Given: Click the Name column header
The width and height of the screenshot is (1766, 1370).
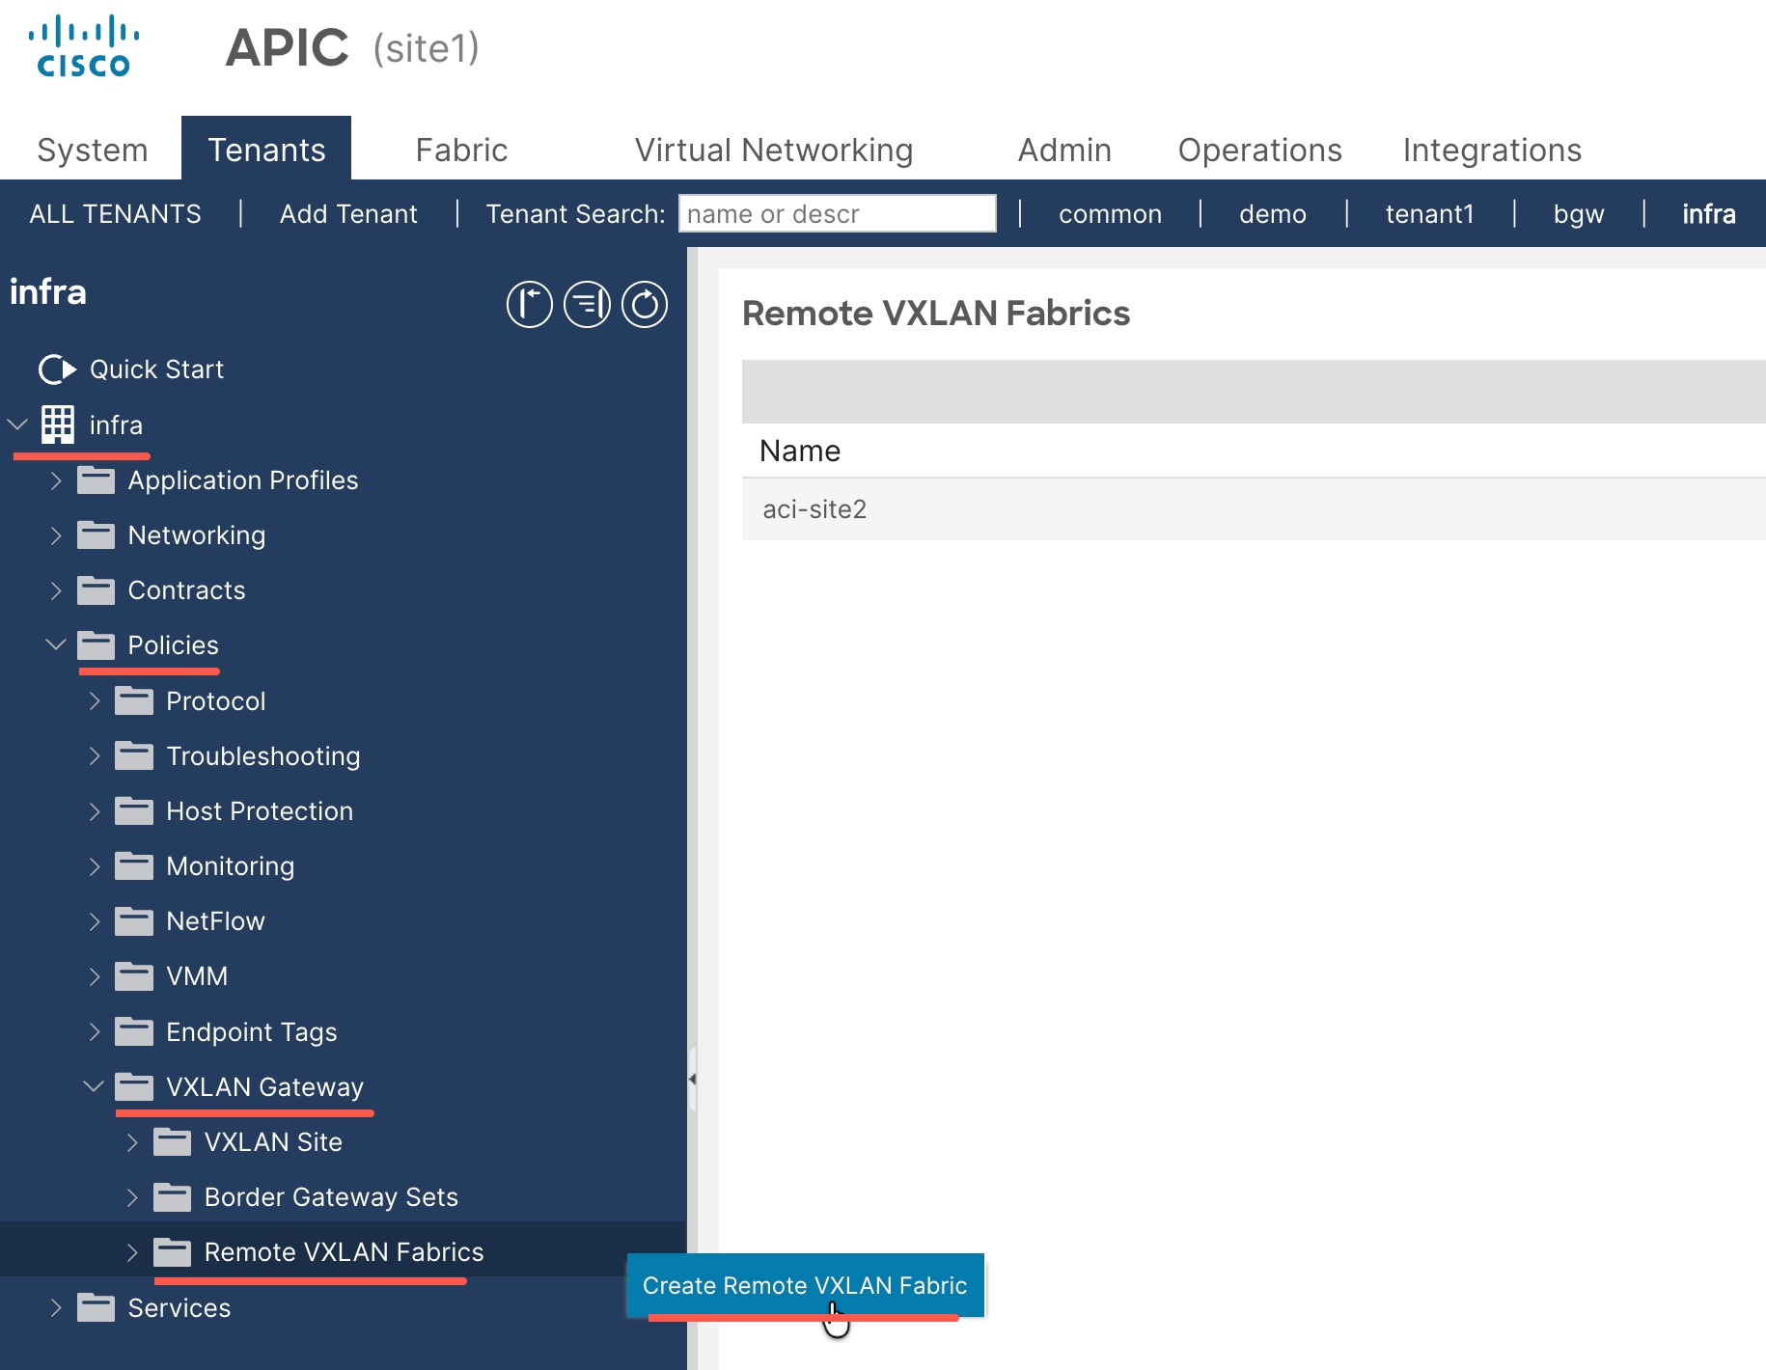Looking at the screenshot, I should [799, 451].
